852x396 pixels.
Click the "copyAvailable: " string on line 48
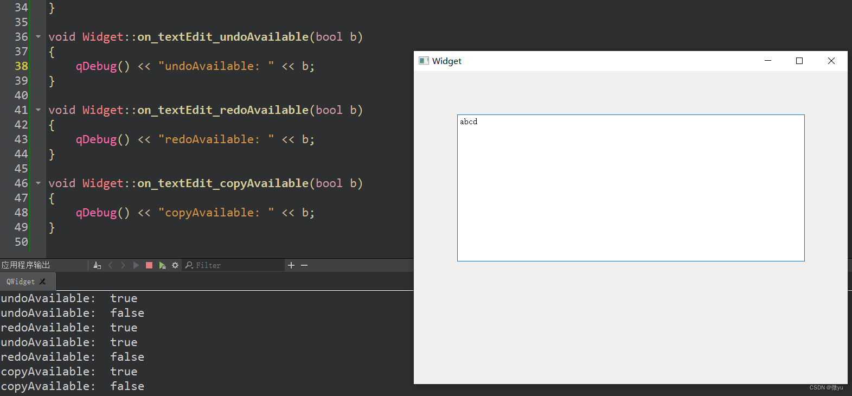click(216, 213)
